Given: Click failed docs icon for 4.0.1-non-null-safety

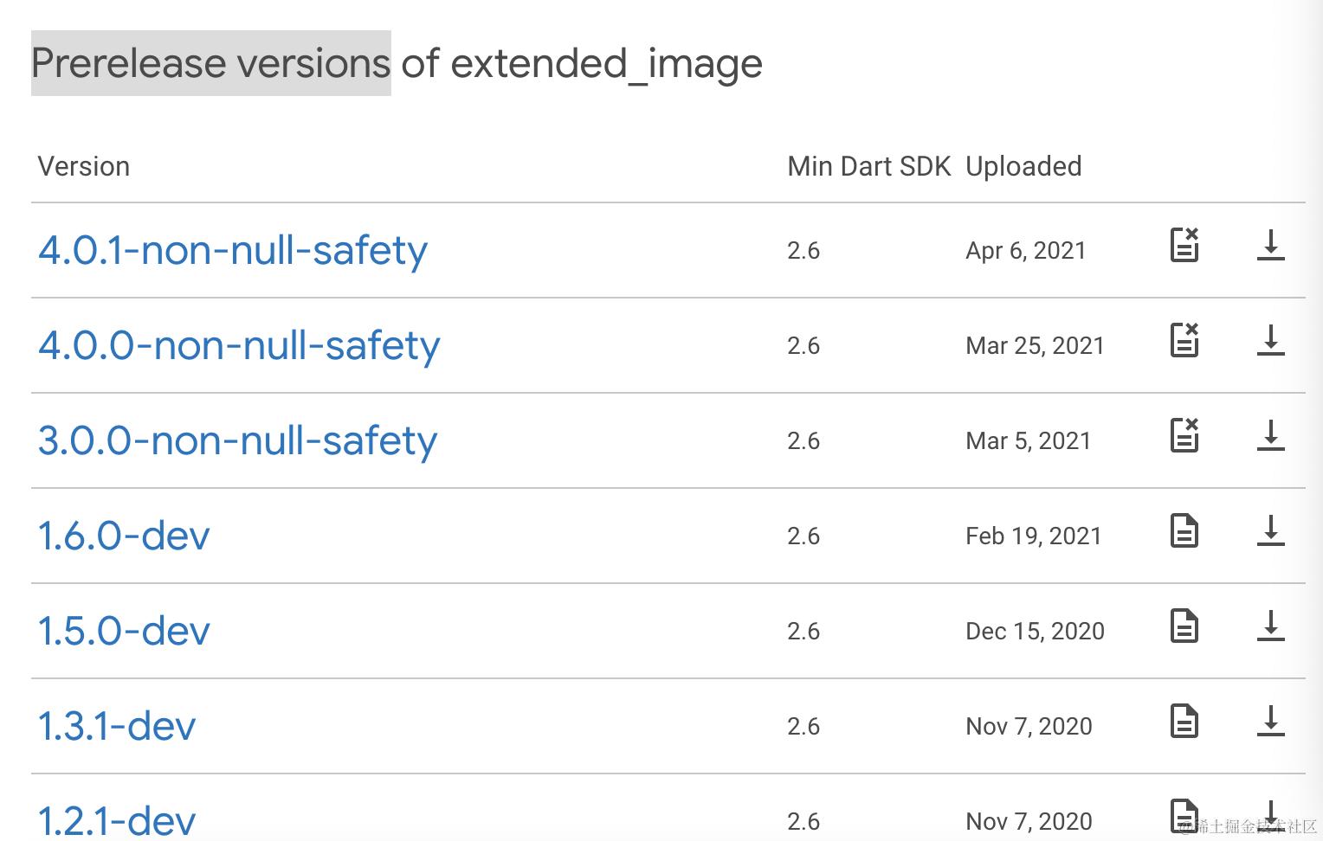Looking at the screenshot, I should (1184, 245).
